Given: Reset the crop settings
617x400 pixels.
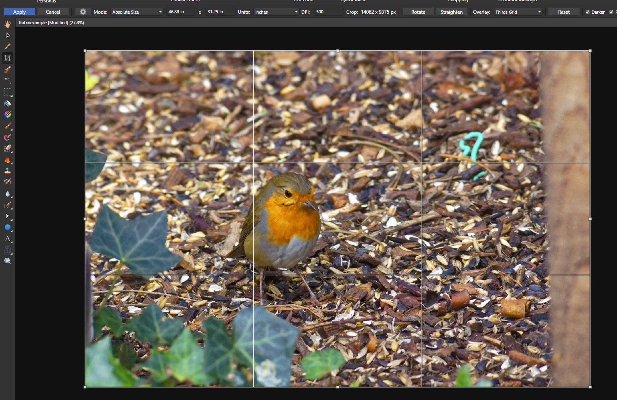Looking at the screenshot, I should point(564,12).
